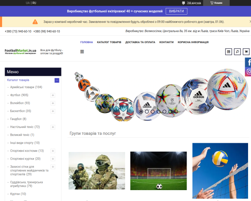Call number +380 (73) 940-60-10
The image size is (251, 201).
pyautogui.click(x=18, y=31)
